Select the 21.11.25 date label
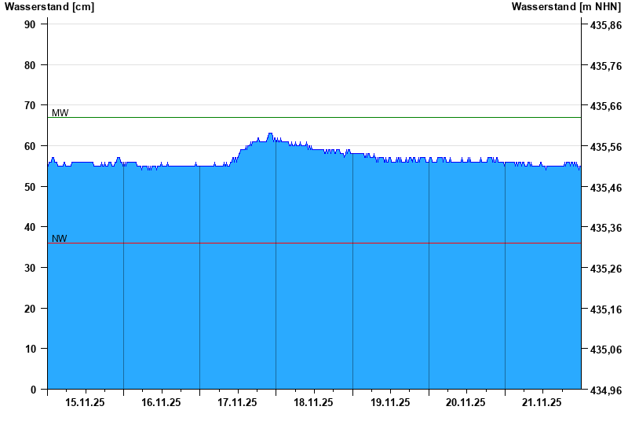 [542, 402]
